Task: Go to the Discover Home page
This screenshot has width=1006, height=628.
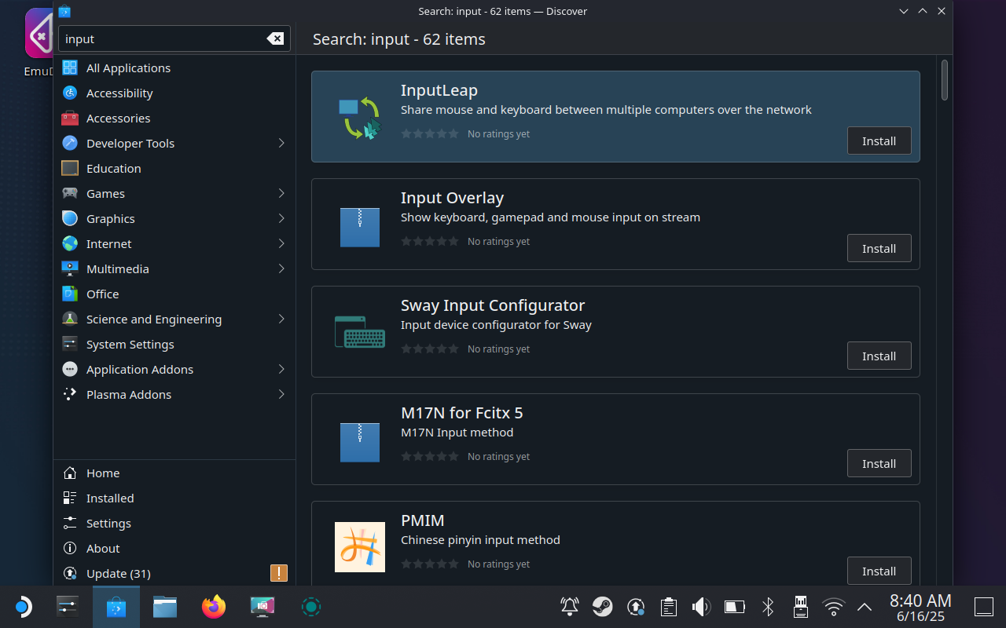Action: (x=103, y=473)
